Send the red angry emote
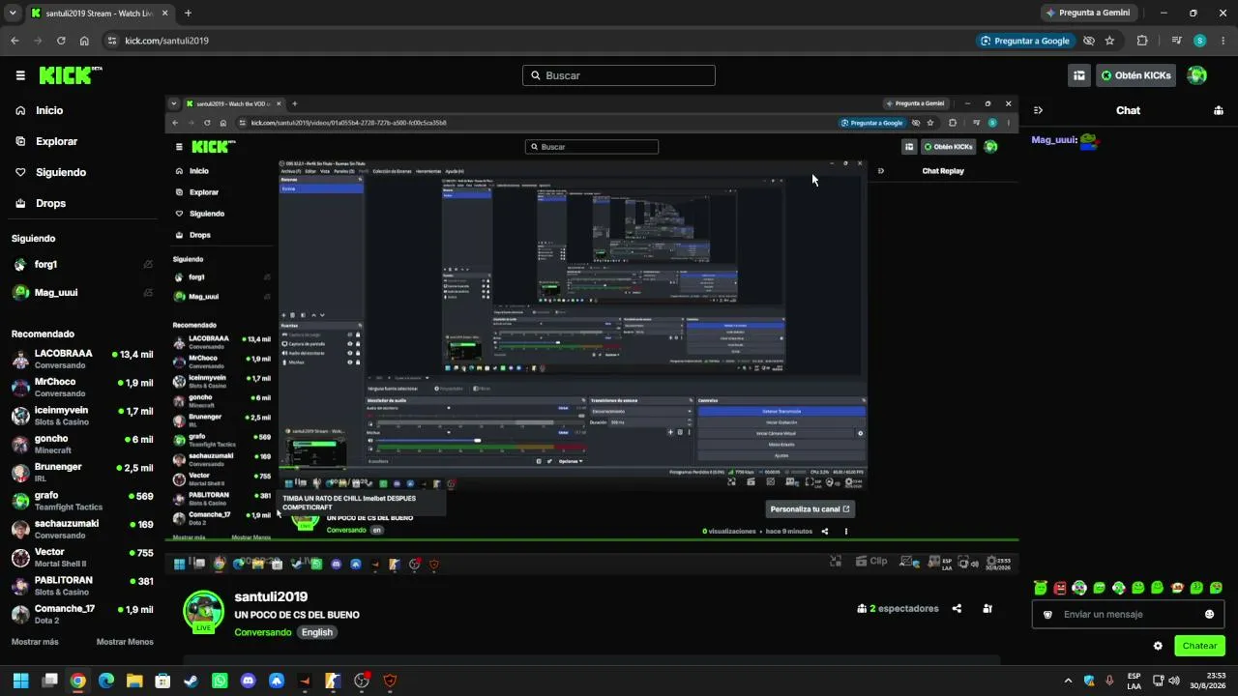1238x696 pixels. 1060,588
